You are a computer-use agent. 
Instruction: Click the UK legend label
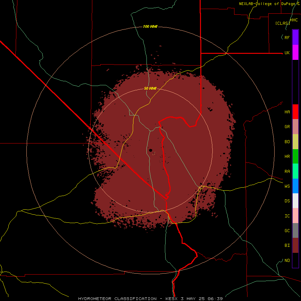pos(287,53)
